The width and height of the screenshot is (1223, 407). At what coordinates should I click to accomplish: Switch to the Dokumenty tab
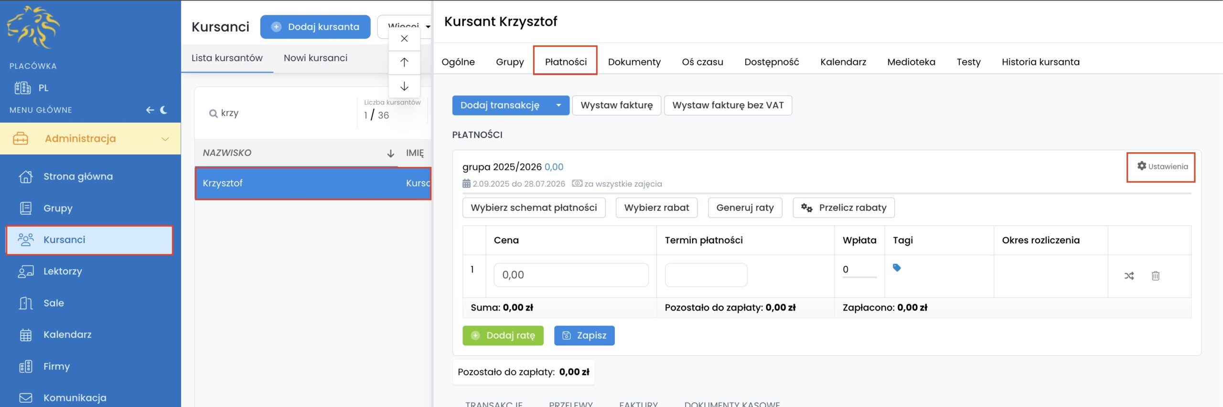(634, 62)
